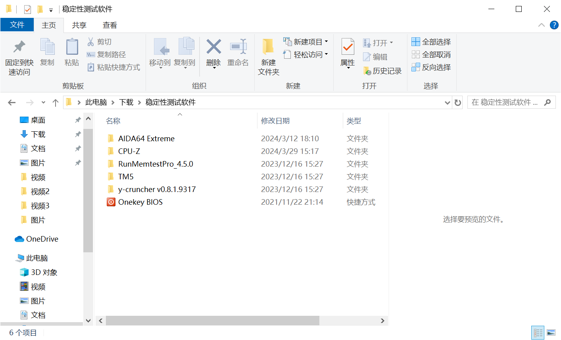Click the History (历史记录) button
The width and height of the screenshot is (561, 340).
click(382, 71)
